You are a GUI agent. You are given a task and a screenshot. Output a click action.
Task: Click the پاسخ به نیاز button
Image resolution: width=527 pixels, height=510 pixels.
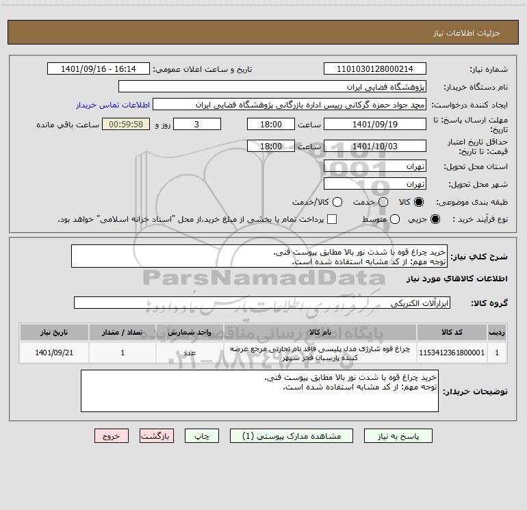pyautogui.click(x=398, y=436)
